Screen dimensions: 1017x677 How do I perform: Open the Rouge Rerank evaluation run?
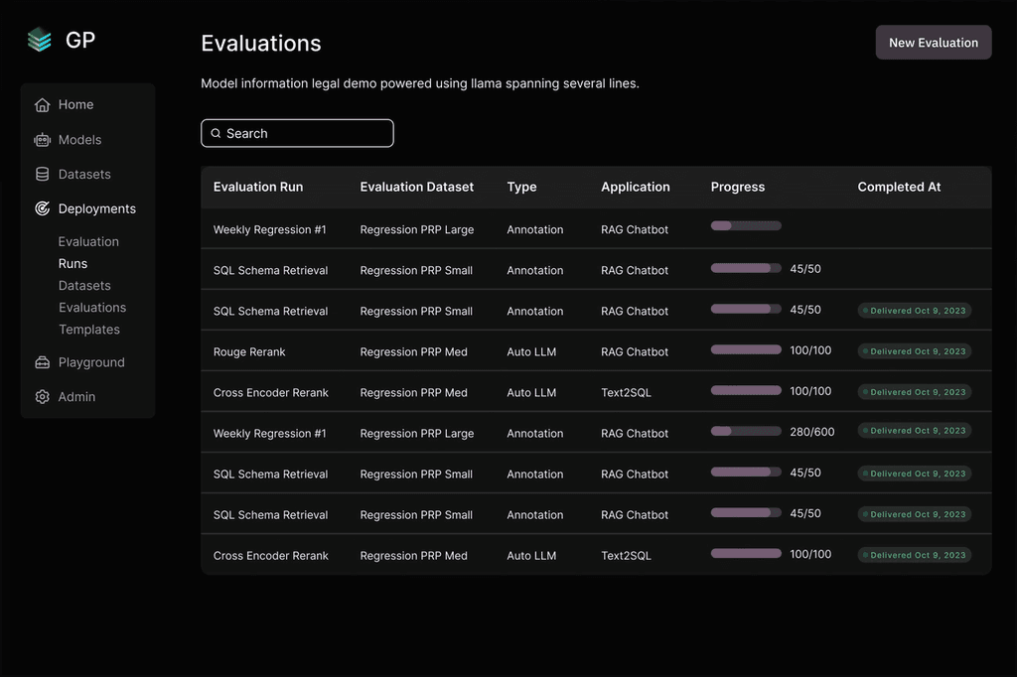point(249,352)
